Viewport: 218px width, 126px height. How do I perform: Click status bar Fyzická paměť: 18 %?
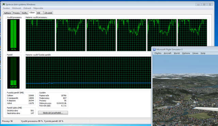click(54, 121)
